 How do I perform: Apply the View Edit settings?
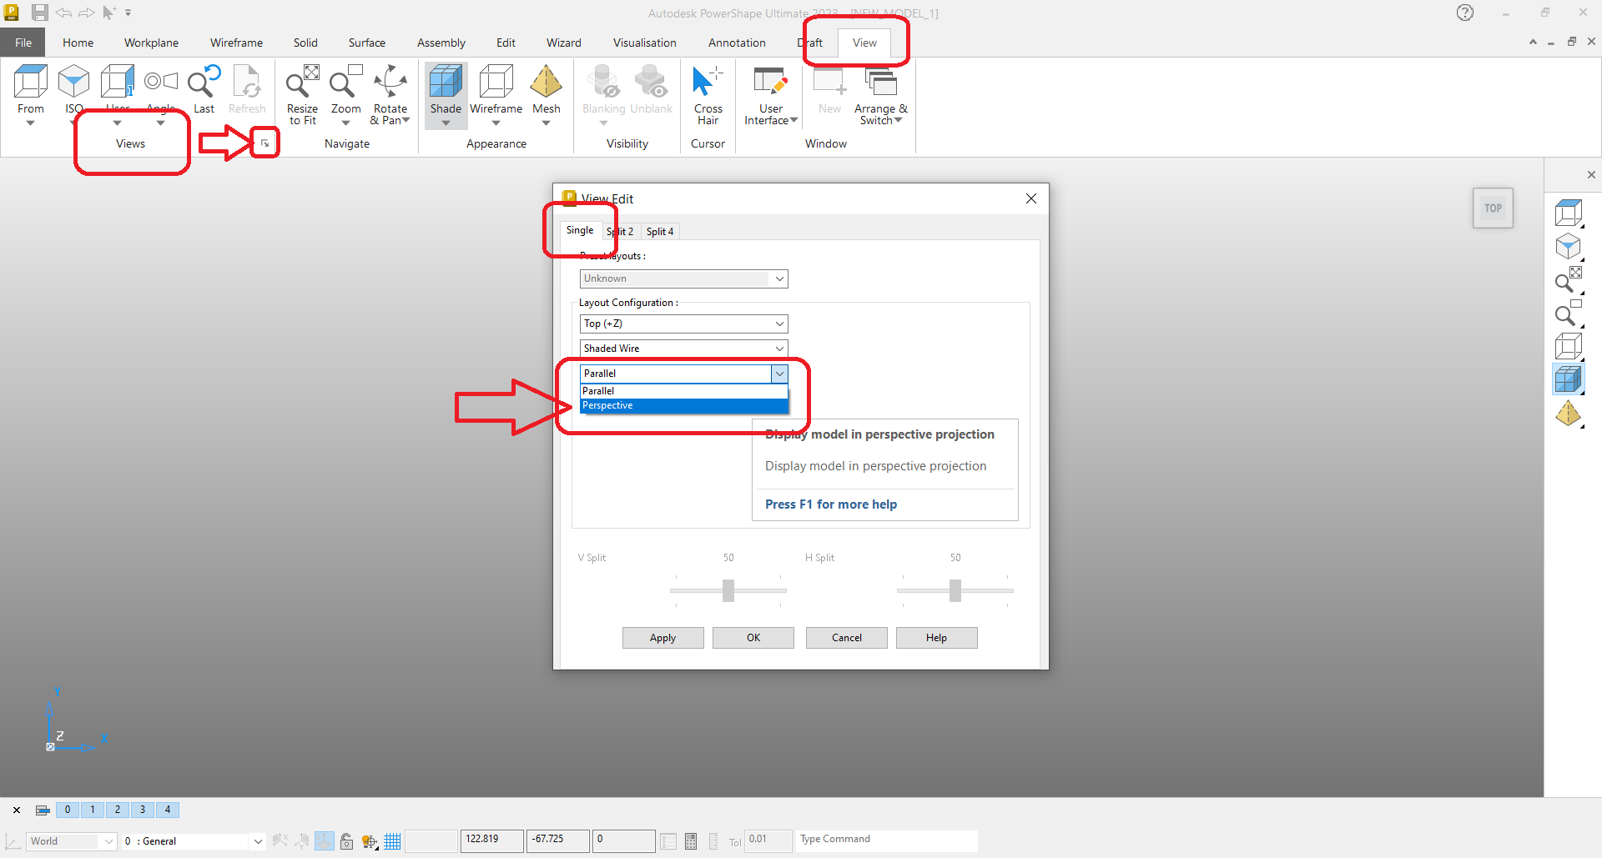pos(662,637)
